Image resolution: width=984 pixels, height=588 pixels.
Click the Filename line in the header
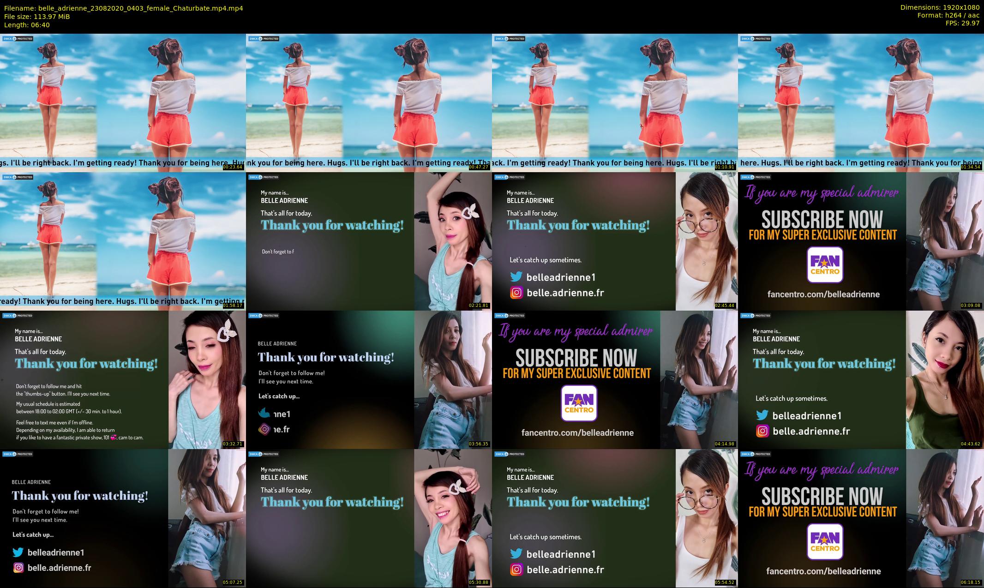coord(123,8)
